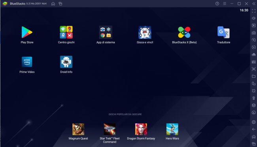Select Star Trek Fleet Command game
This screenshot has height=147, width=257.
110,129
